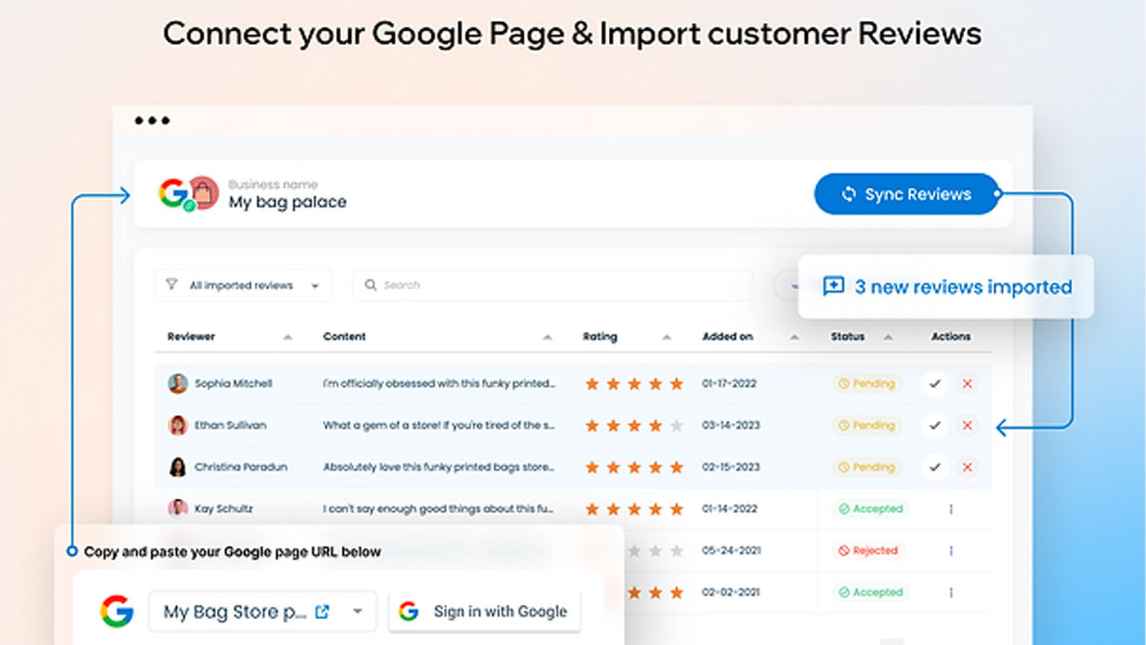Reject Christina Paradun's review with X

tap(967, 467)
